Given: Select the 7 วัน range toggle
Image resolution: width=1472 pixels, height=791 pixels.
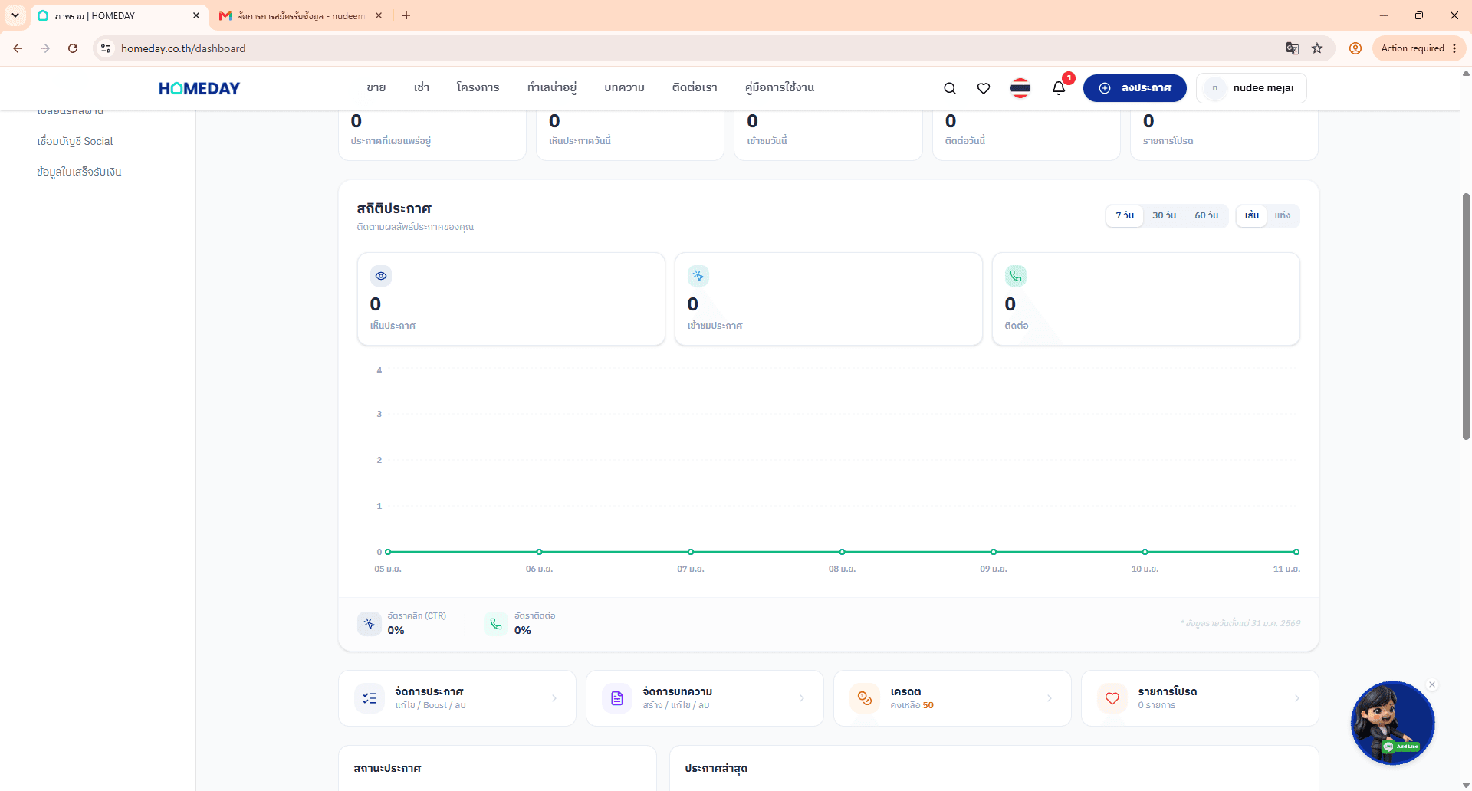Looking at the screenshot, I should 1125,215.
